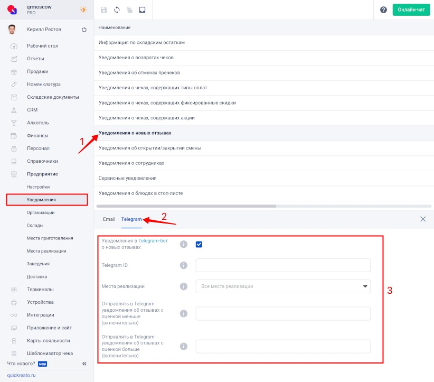Click the power logout icon
Screen dimensions: 434x382
pos(84,30)
